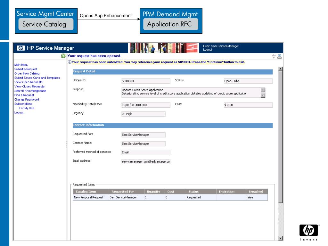The image size is (328, 246).
Task: Open Submit Saved Carts and Templates
Action: point(37,78)
